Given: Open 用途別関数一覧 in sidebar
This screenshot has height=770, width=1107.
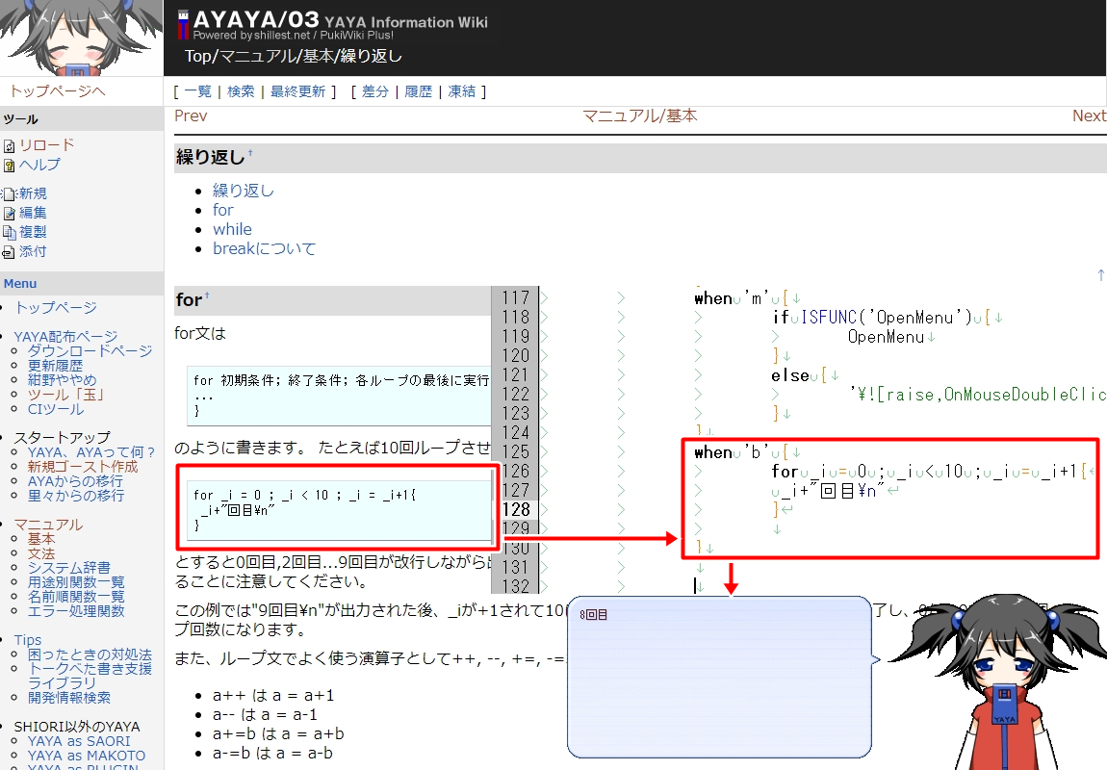Looking at the screenshot, I should pos(76,582).
